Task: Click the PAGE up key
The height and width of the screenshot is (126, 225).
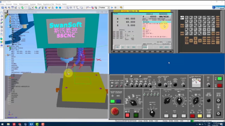Action: [187, 38]
